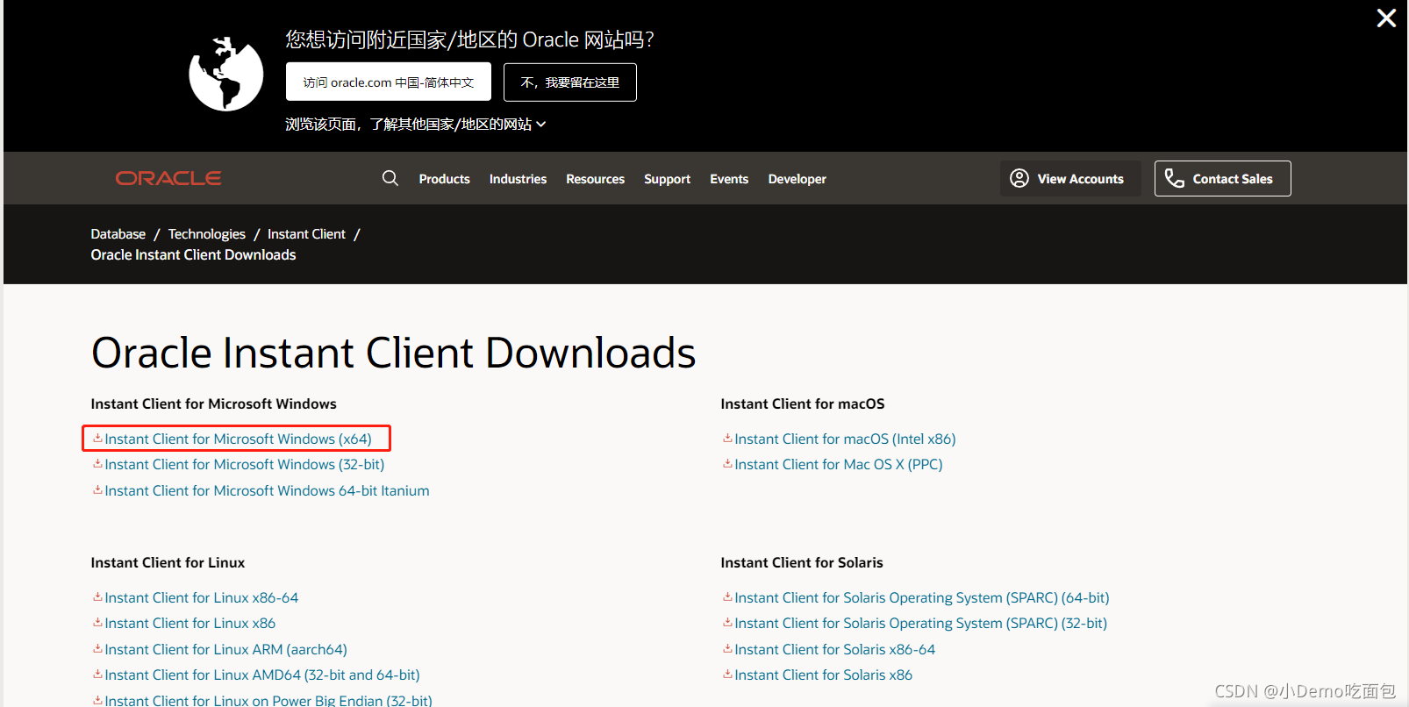The image size is (1409, 707).
Task: Open the Products menu
Action: tap(445, 179)
